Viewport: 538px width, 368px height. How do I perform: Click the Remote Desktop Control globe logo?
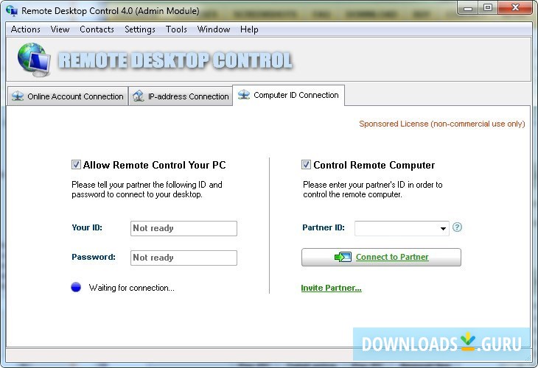point(35,60)
